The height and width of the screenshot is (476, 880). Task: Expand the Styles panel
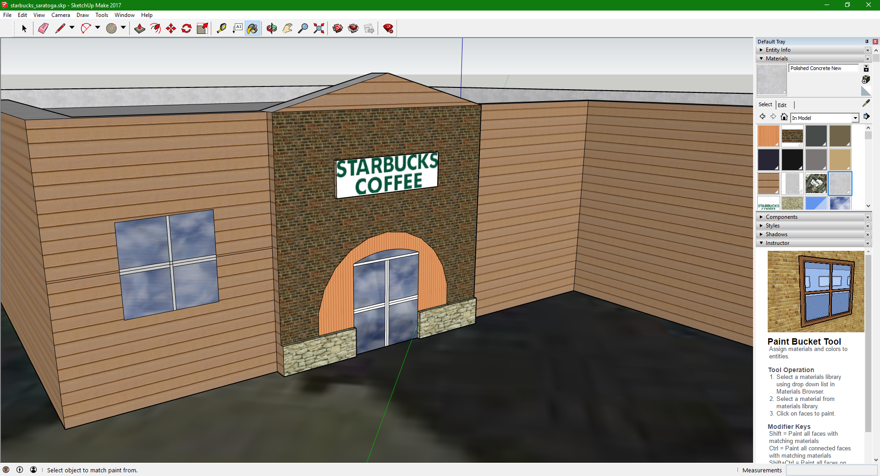(761, 226)
